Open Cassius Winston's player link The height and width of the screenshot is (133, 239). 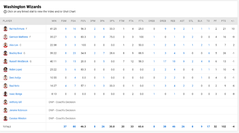tap(18, 118)
